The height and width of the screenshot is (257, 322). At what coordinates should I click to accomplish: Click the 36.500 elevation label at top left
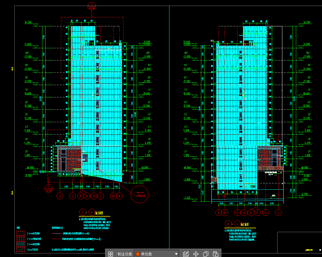point(28,22)
